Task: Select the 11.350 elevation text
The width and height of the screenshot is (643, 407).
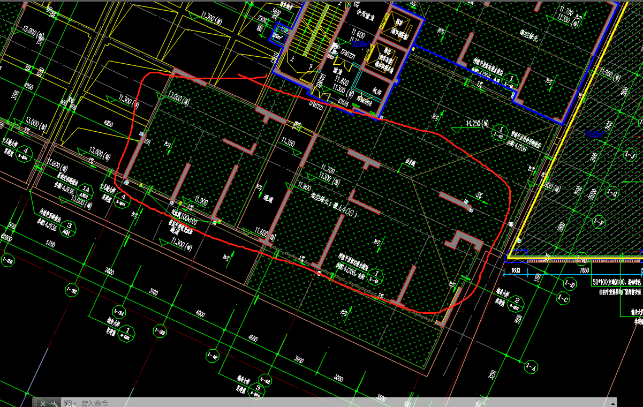Action: (288, 143)
